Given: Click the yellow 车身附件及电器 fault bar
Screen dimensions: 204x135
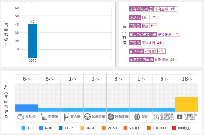Looking at the screenshot, I should click(x=187, y=104).
